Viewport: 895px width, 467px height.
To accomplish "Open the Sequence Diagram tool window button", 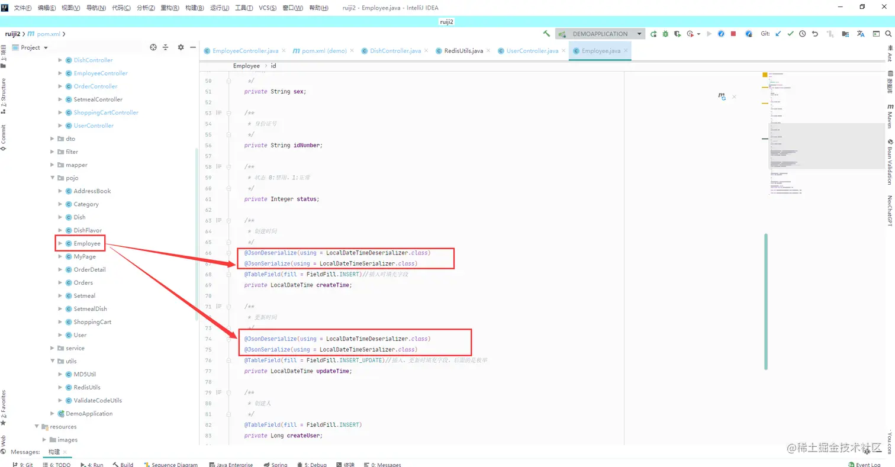I will [x=170, y=465].
